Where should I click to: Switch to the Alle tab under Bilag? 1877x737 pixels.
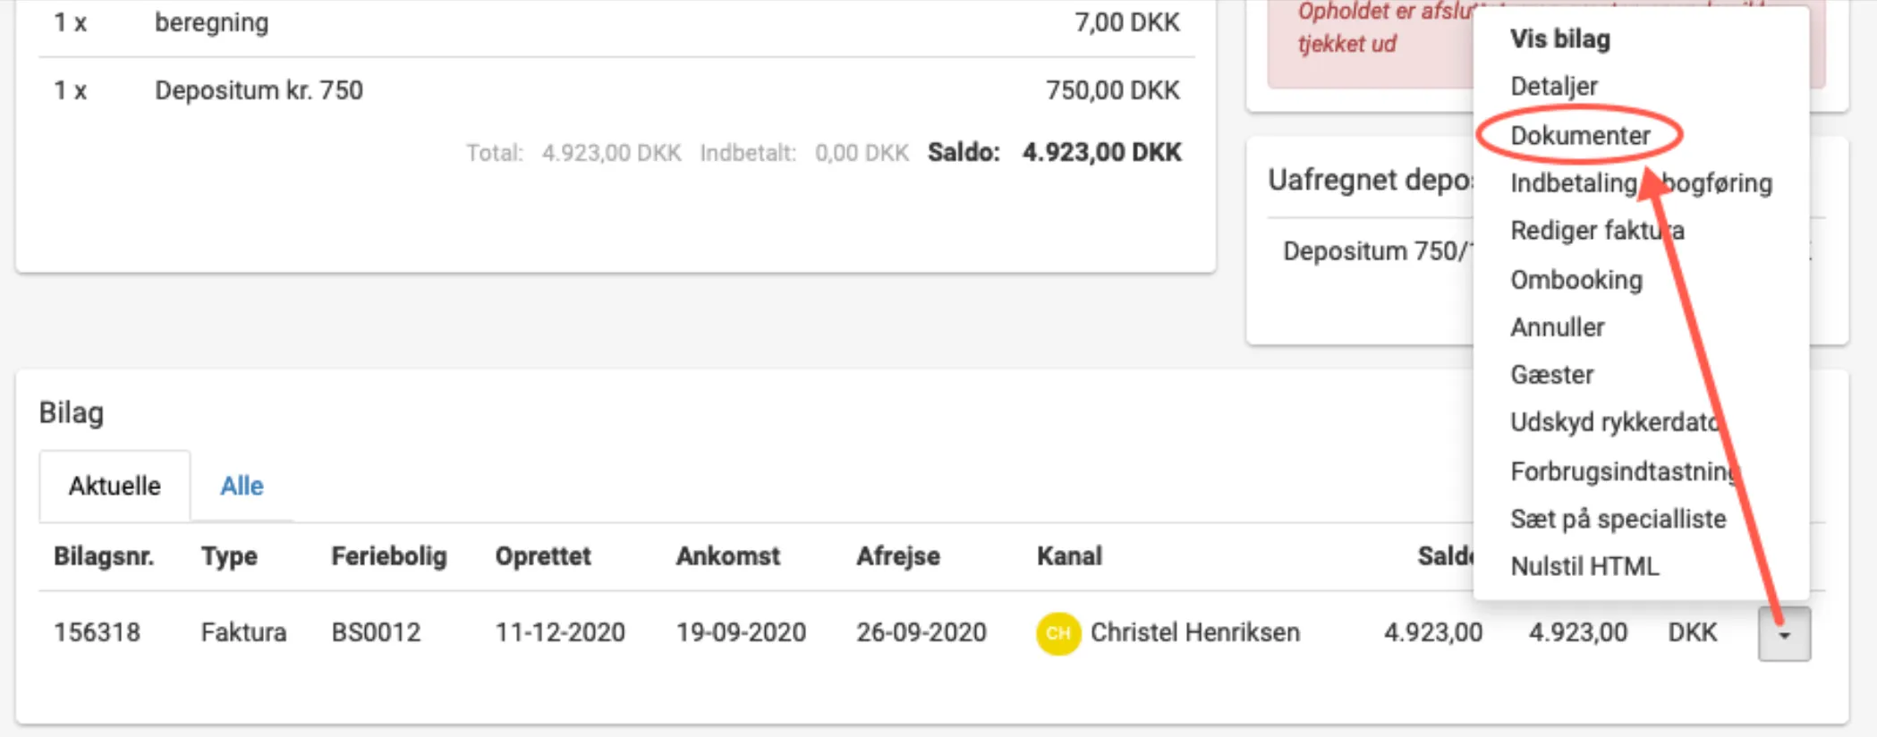242,486
